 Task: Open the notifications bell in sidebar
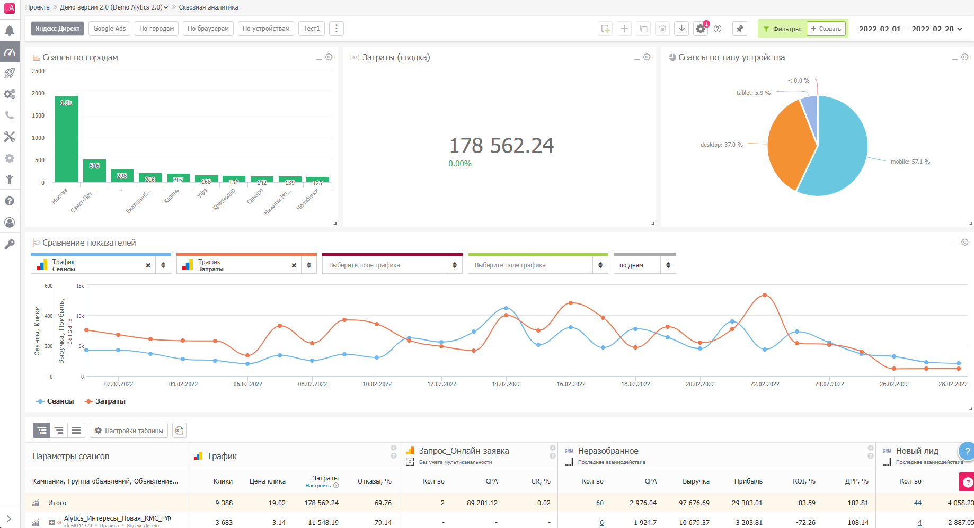pos(10,31)
